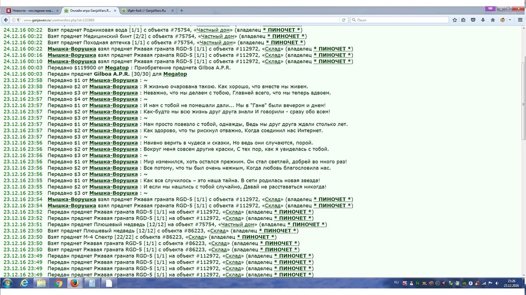
Task: Click the address bar with ganjawars.ru URL
Action: (181, 20)
